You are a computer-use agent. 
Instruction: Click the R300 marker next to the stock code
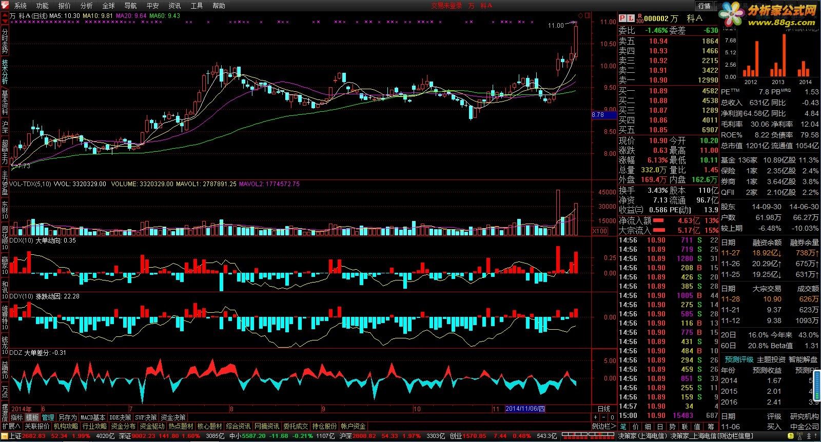point(639,18)
